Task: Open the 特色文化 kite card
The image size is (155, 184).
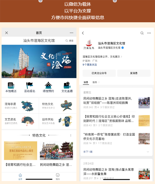Action: coord(58,106)
